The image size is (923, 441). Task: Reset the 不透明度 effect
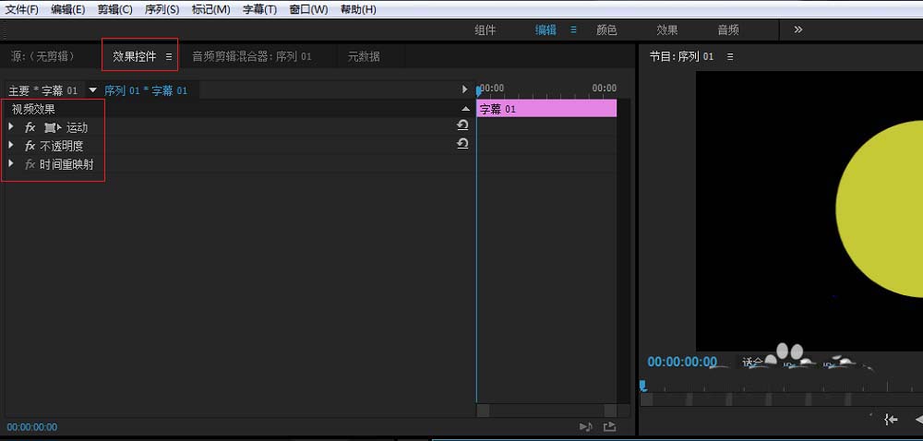(x=462, y=144)
